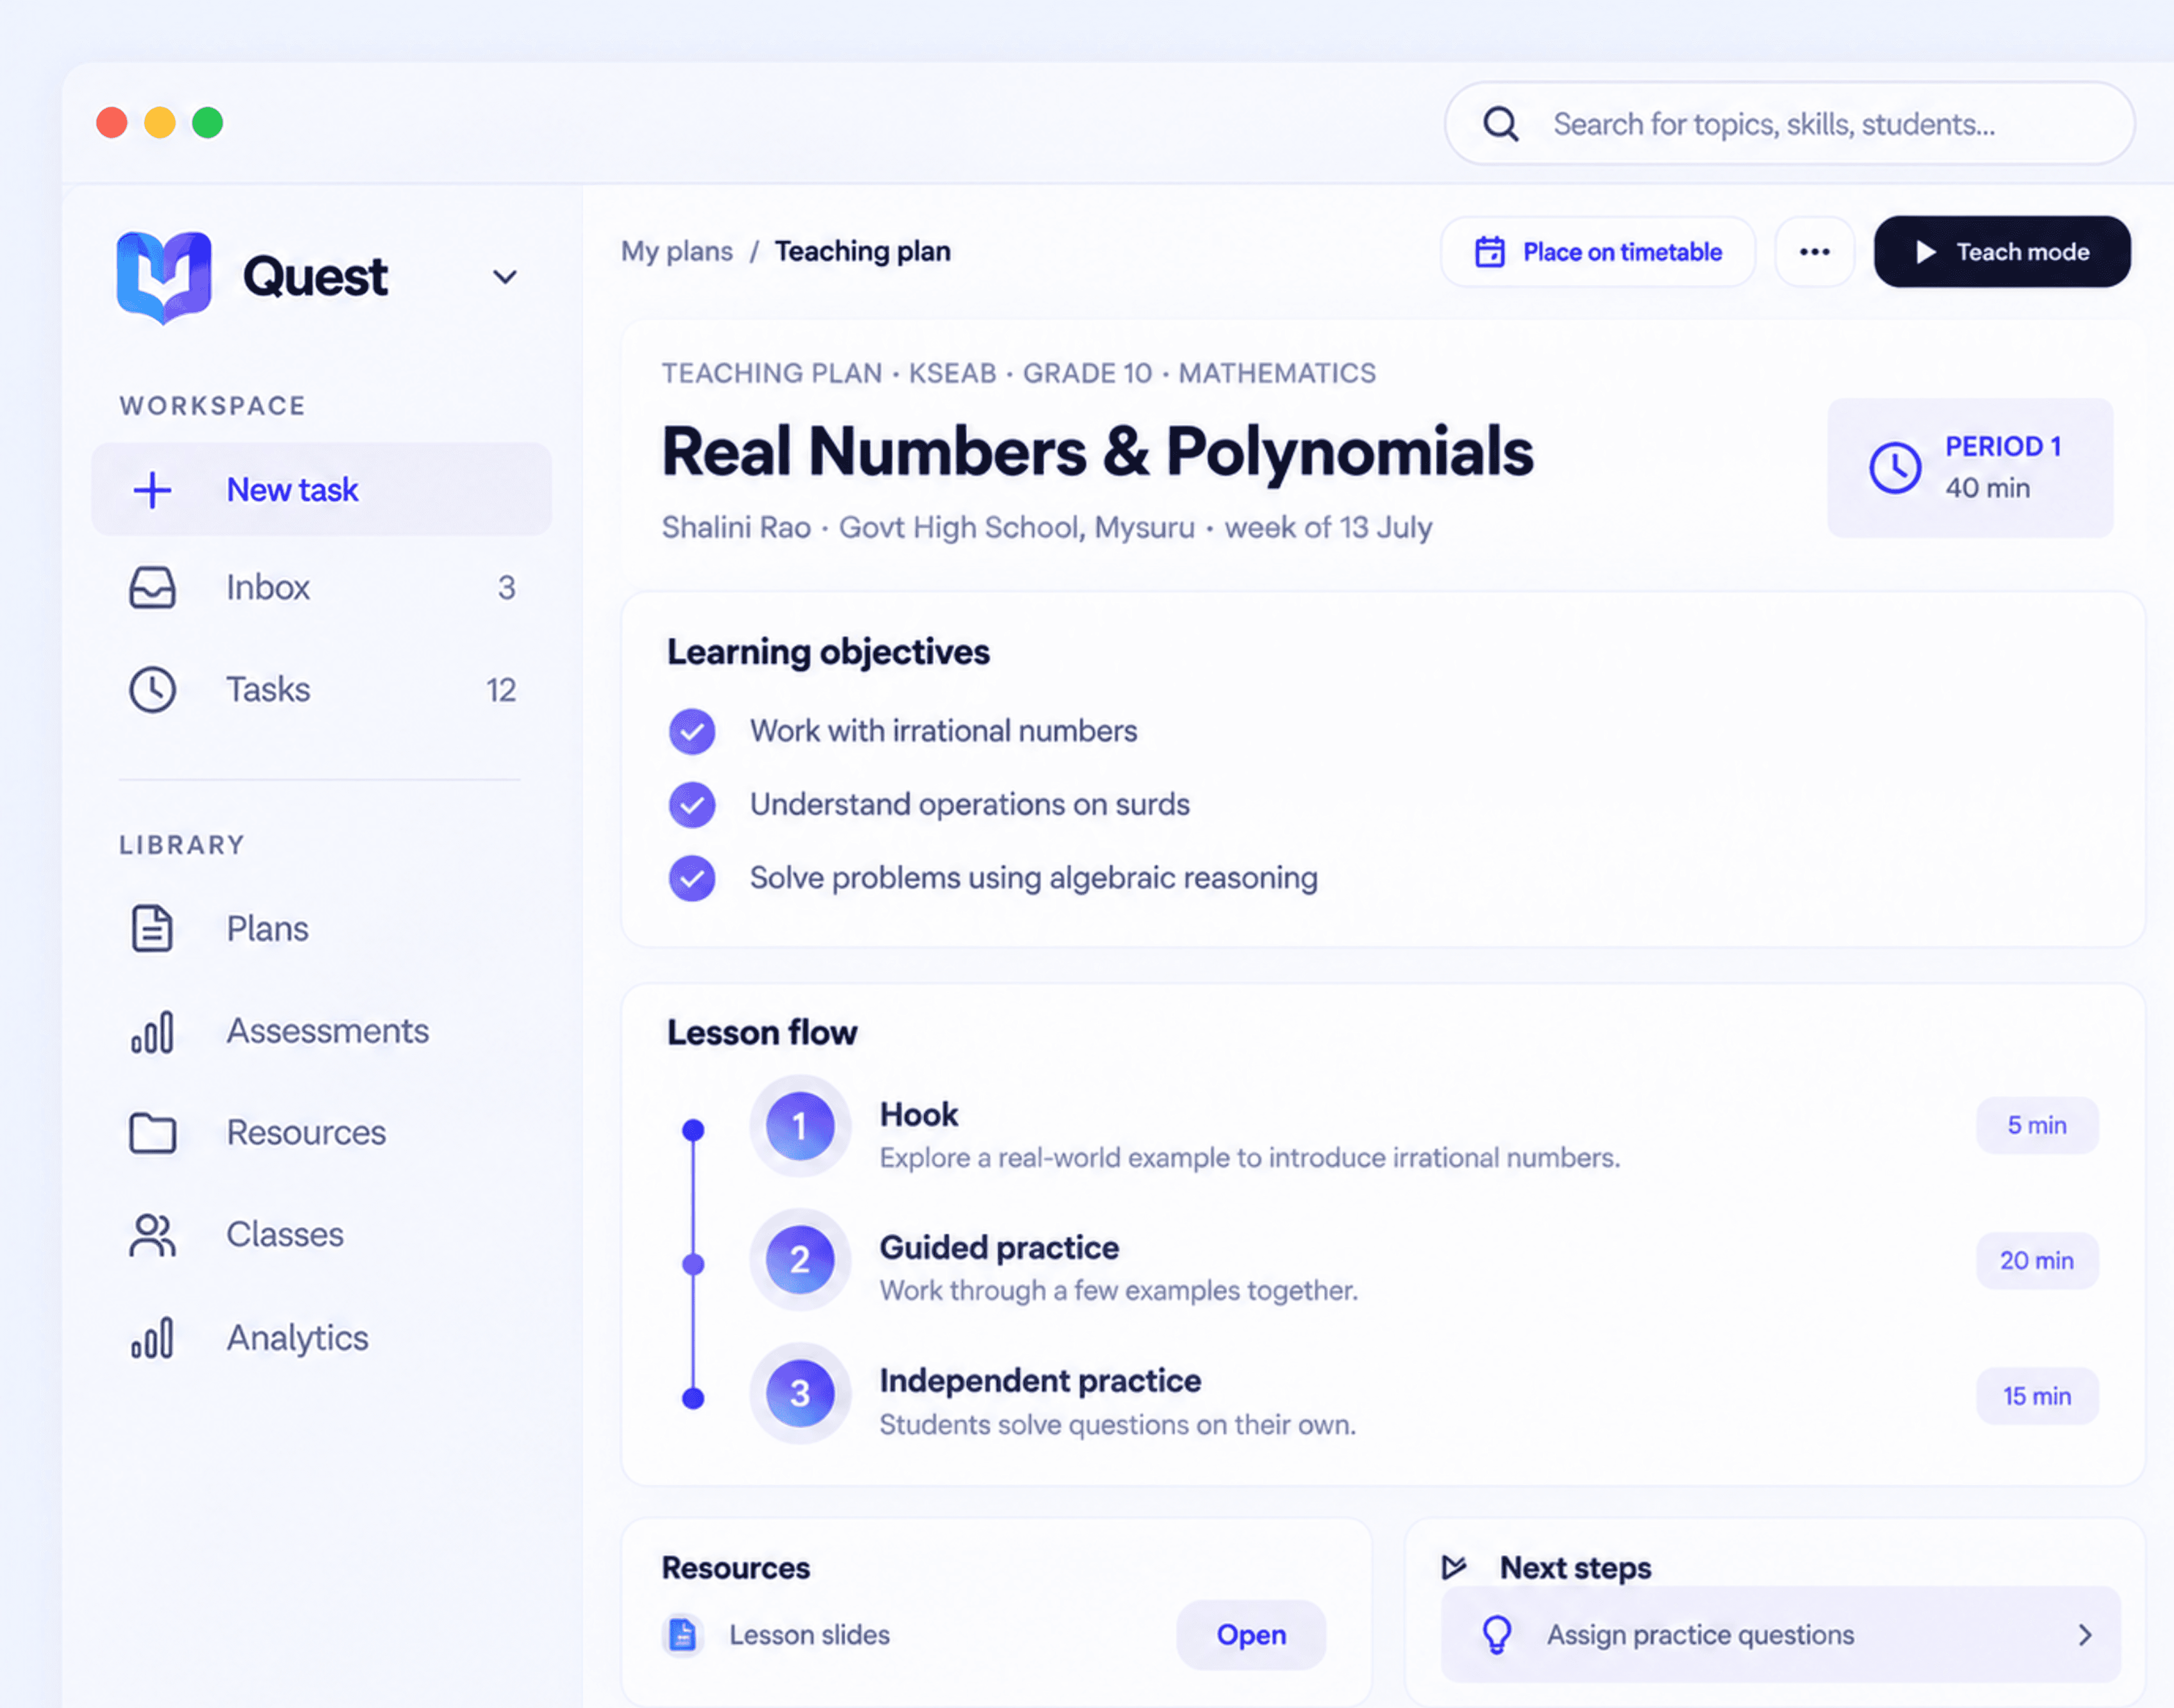Click the lightbulb icon in Next steps

click(x=1497, y=1635)
